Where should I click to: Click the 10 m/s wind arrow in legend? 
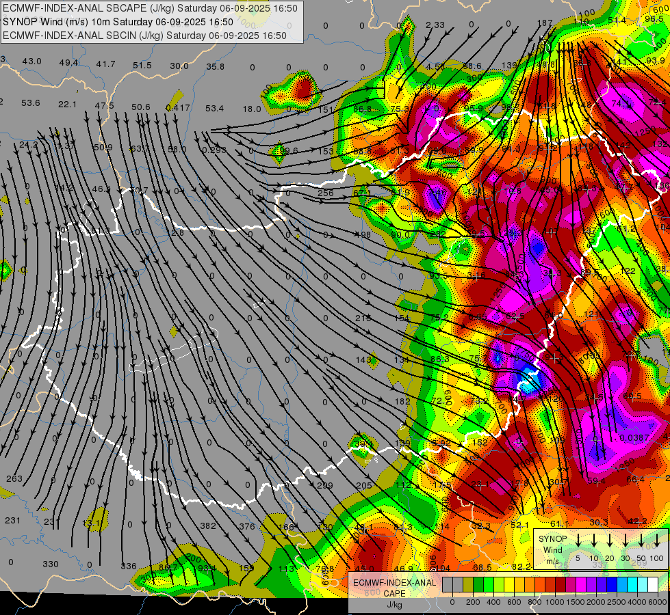point(594,539)
